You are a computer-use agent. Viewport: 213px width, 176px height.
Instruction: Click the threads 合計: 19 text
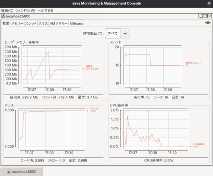tap(178, 97)
